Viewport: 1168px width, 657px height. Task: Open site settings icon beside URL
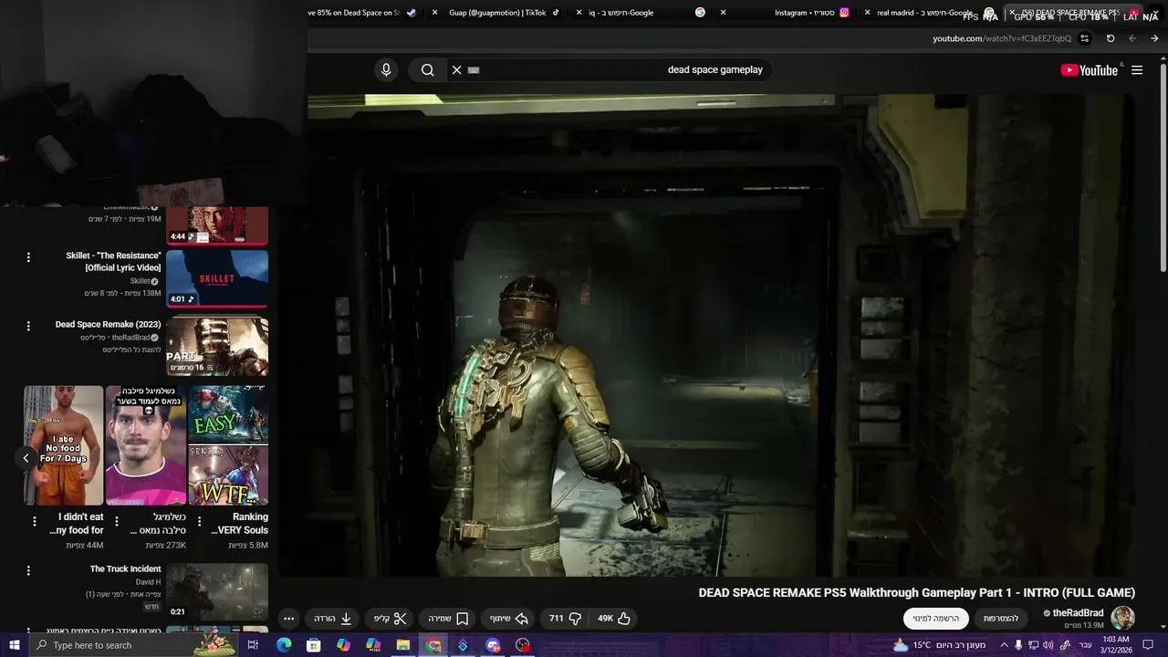pyautogui.click(x=1084, y=38)
